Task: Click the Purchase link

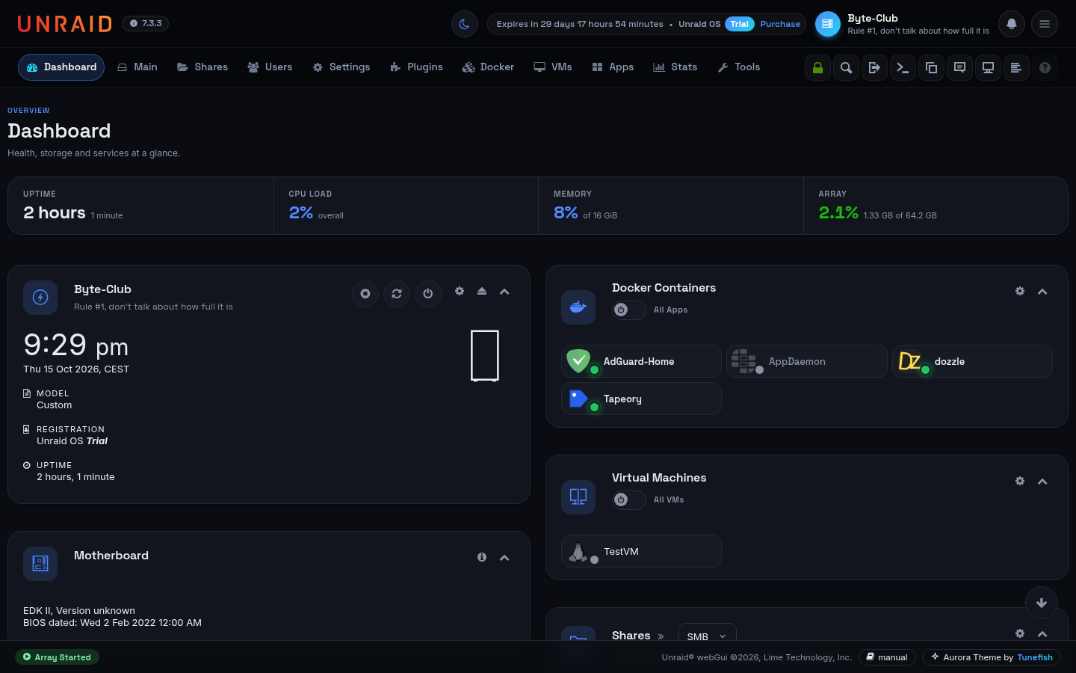Action: point(780,24)
